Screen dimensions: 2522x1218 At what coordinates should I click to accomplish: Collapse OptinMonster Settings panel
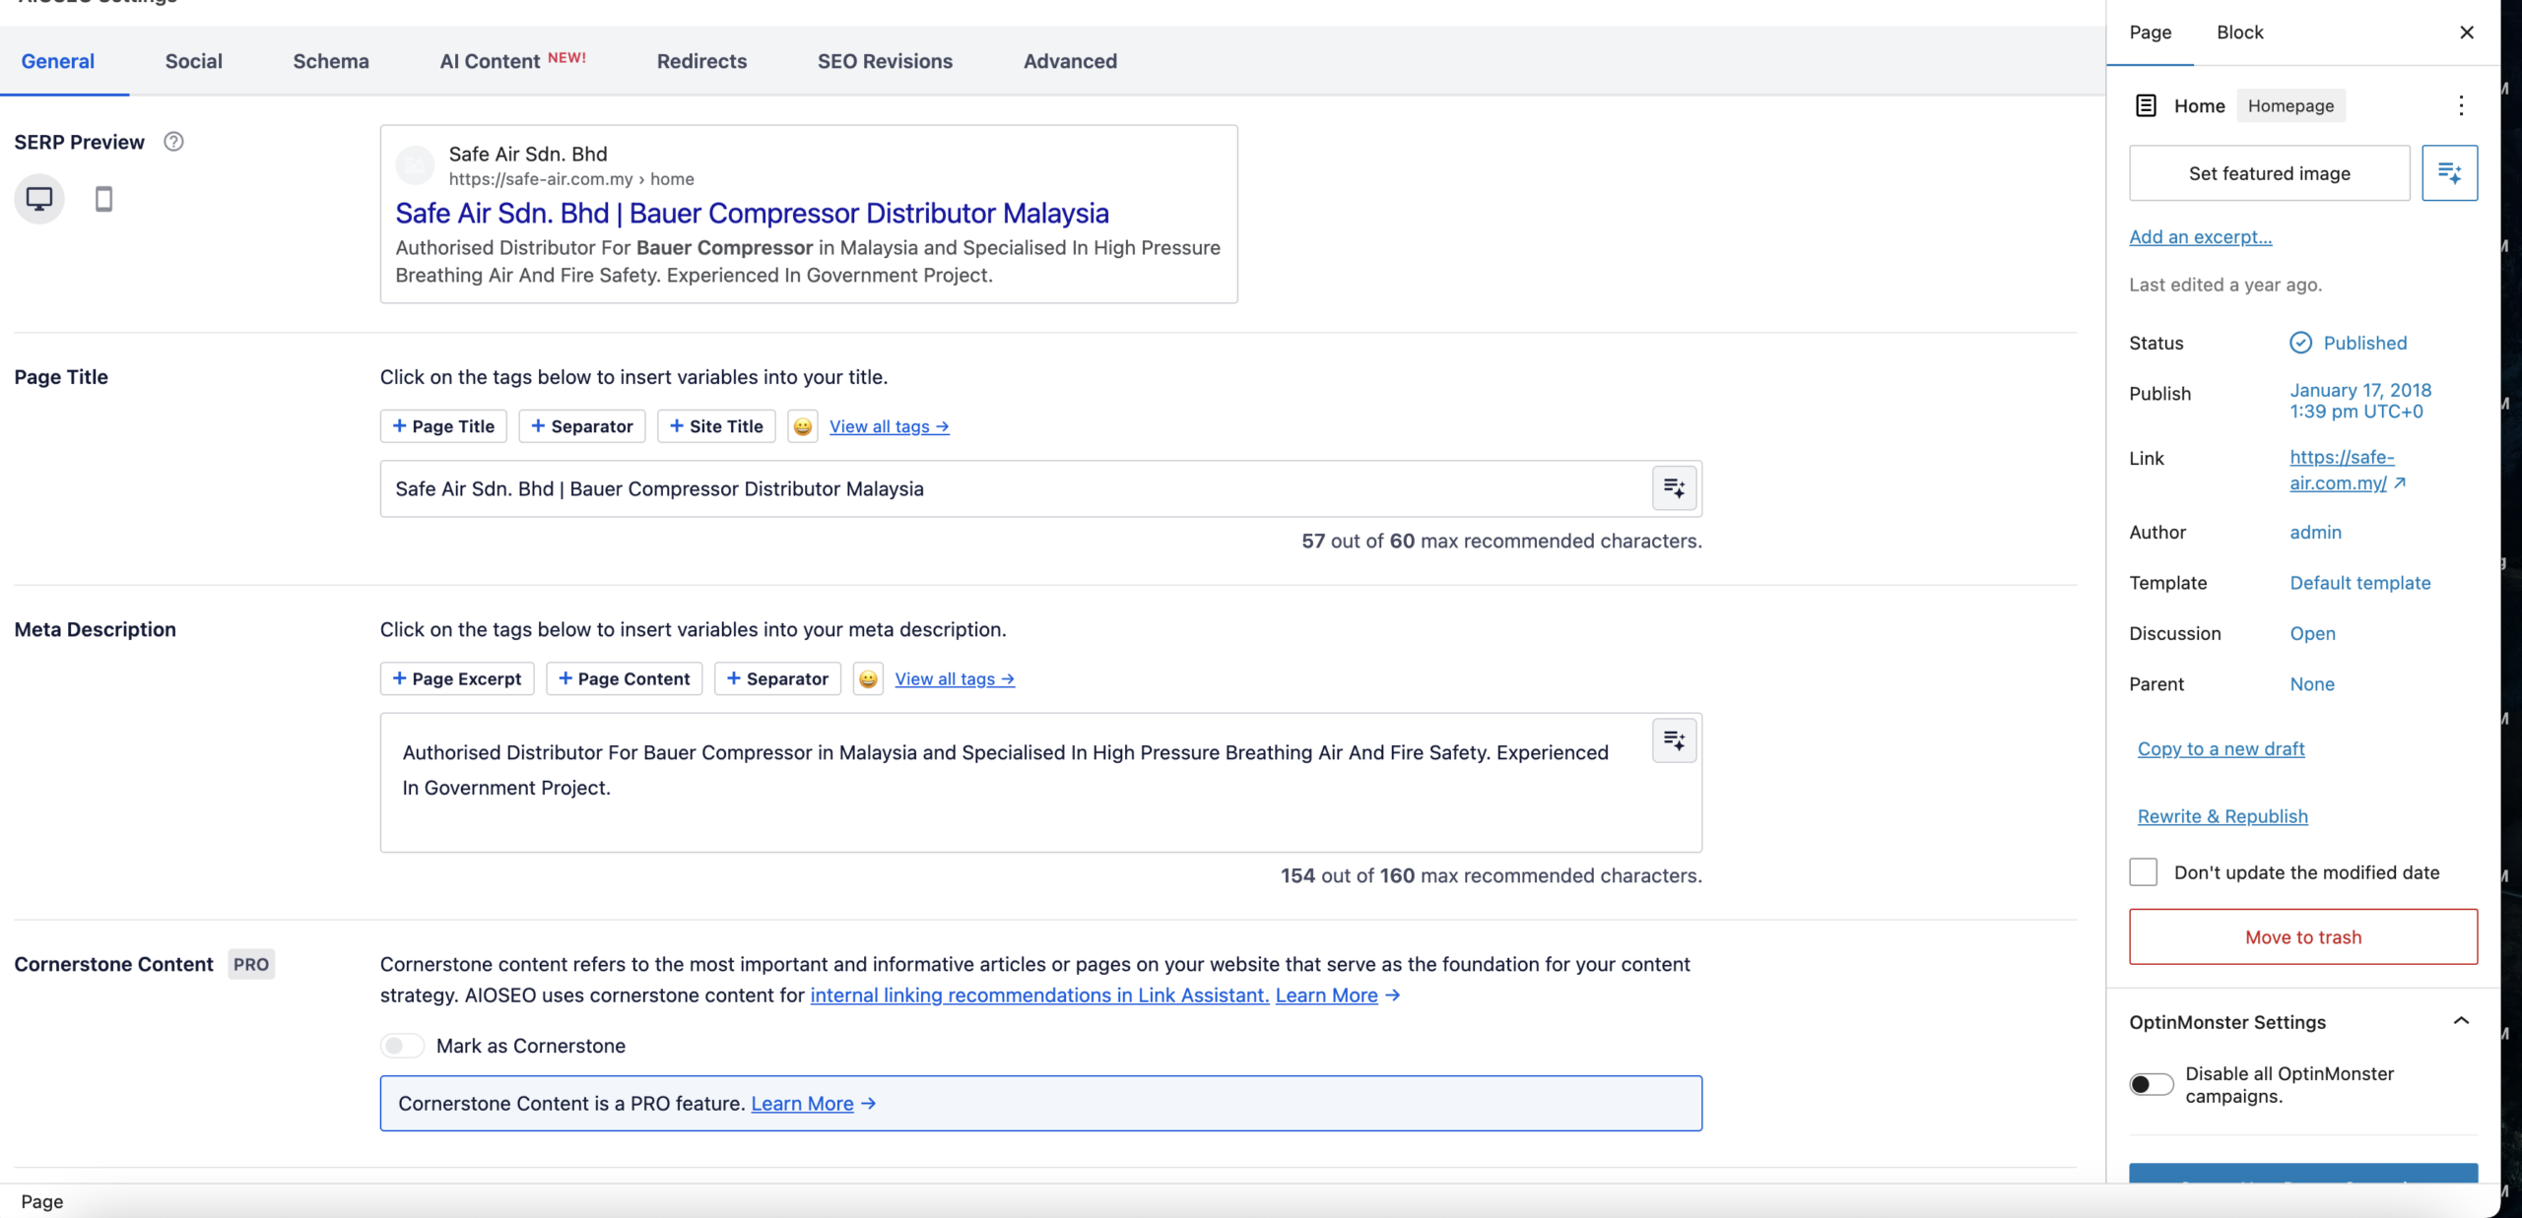2461,1021
